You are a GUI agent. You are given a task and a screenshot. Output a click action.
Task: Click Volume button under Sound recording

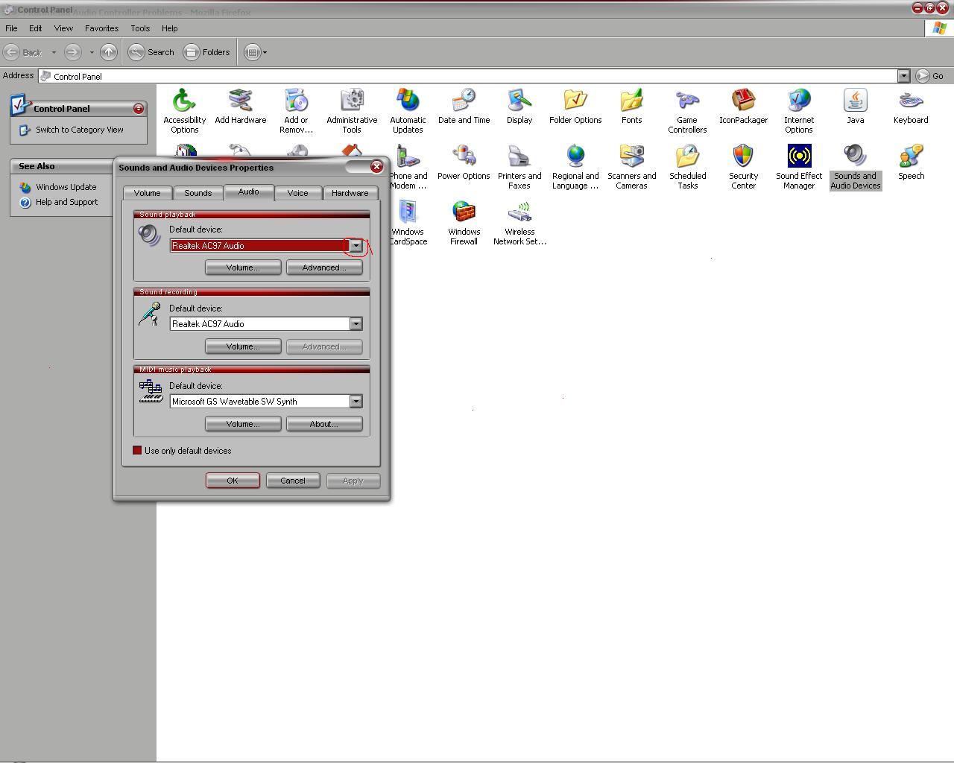243,346
